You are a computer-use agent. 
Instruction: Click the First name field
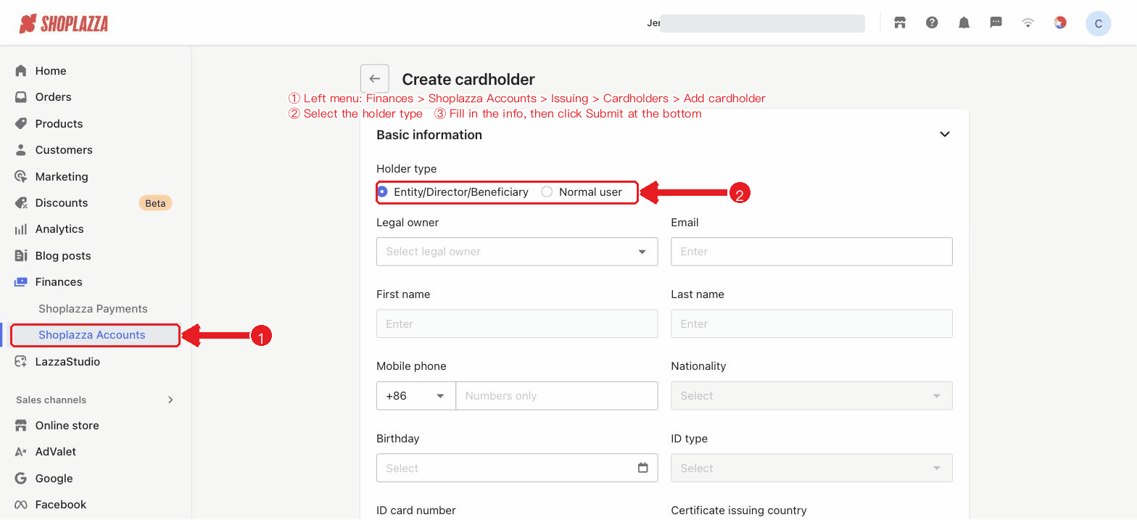pos(517,323)
